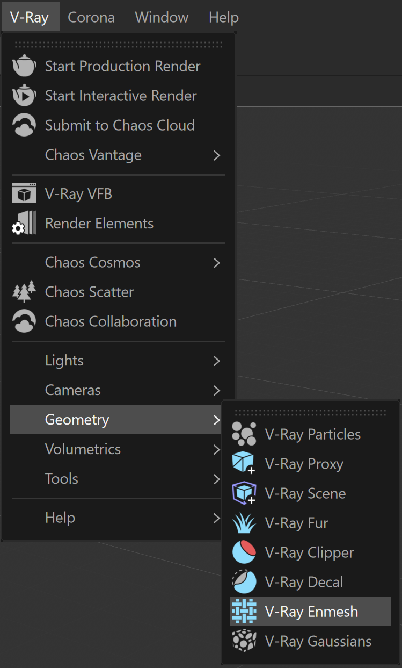The width and height of the screenshot is (402, 668).
Task: Choose V-Ray Enmesh from Geometry submenu
Action: coord(310,612)
